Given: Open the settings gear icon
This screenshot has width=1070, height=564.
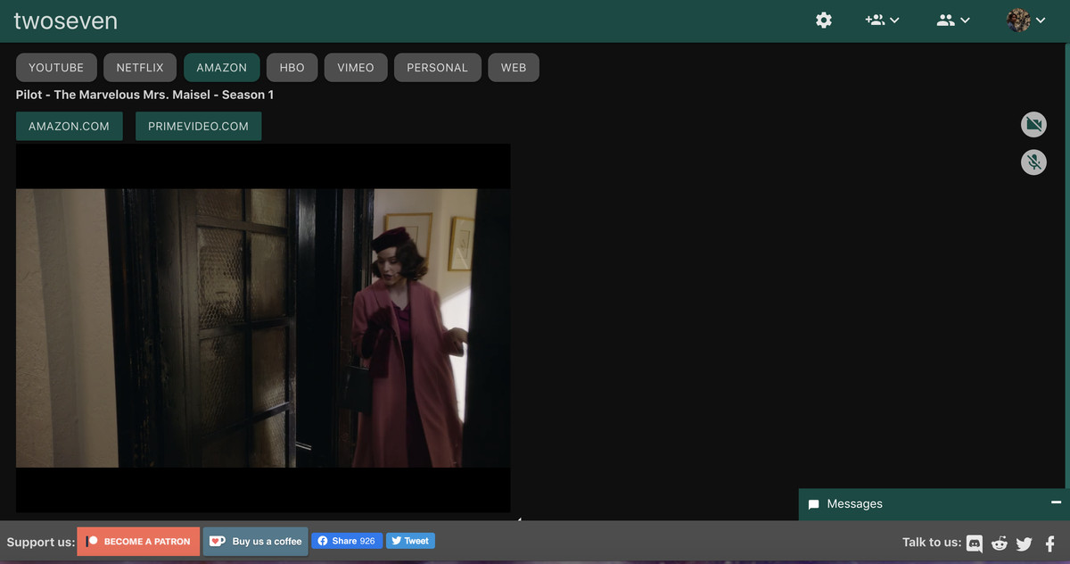Looking at the screenshot, I should 824,20.
